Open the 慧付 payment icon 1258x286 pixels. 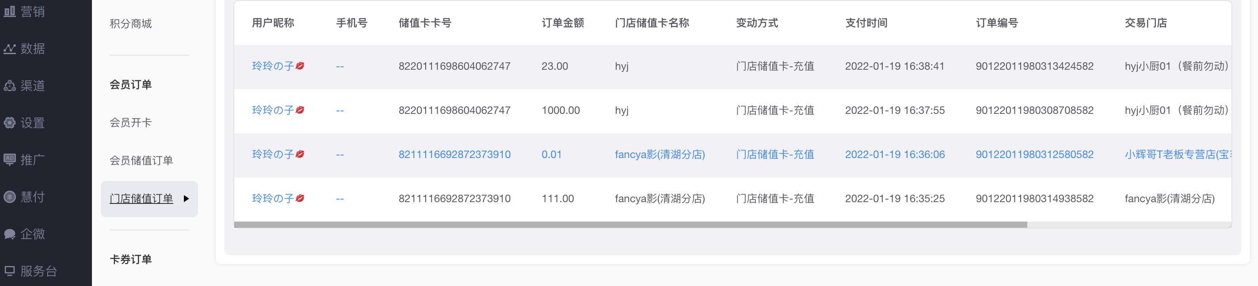[10, 197]
